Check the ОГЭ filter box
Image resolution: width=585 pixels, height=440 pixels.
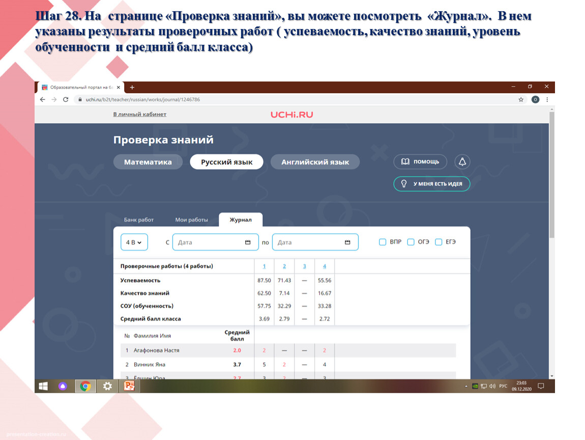pyautogui.click(x=411, y=242)
